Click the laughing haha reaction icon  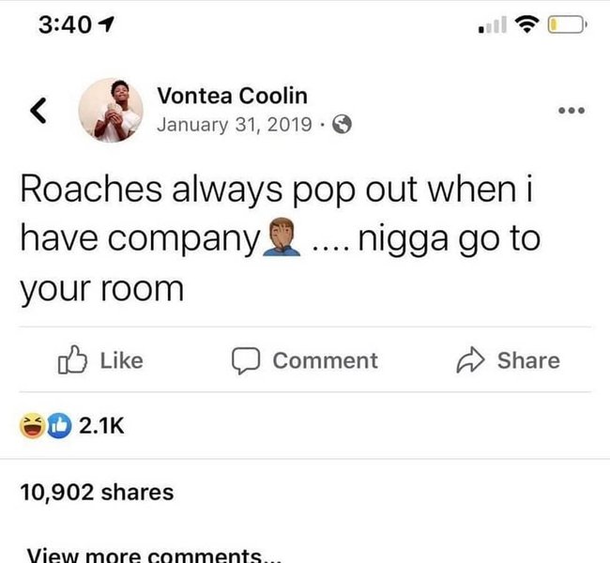click(x=32, y=426)
